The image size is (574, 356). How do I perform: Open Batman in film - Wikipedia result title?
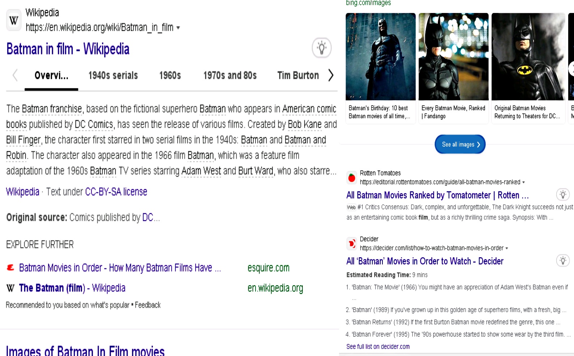coord(68,49)
